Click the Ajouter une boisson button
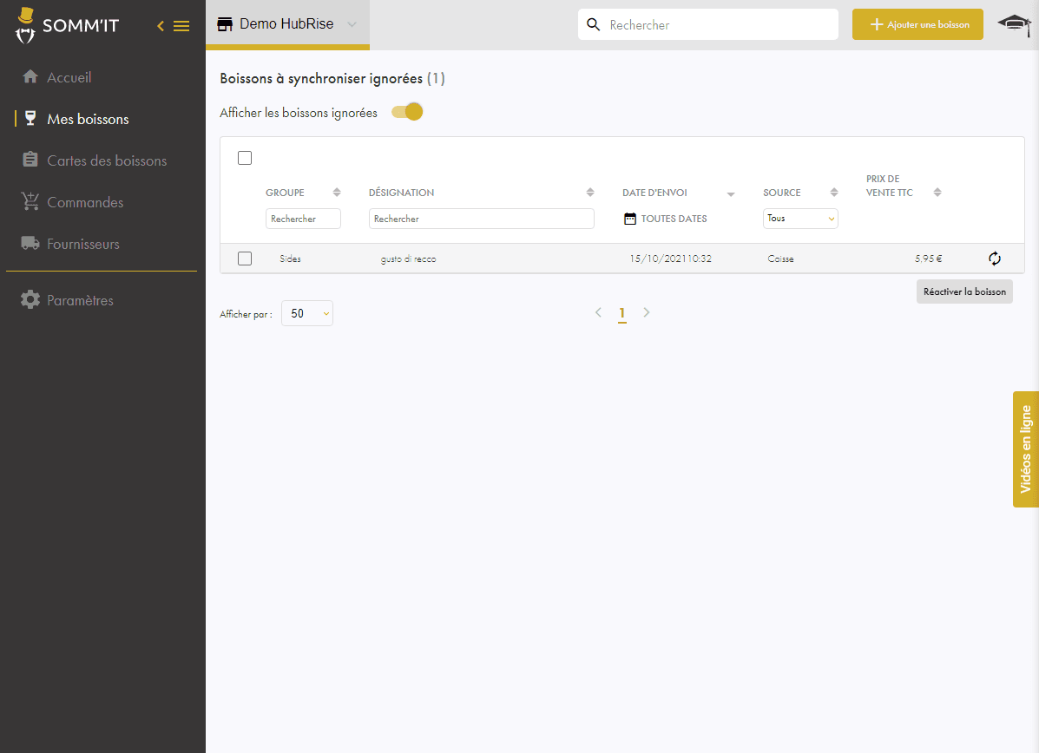 click(x=917, y=24)
